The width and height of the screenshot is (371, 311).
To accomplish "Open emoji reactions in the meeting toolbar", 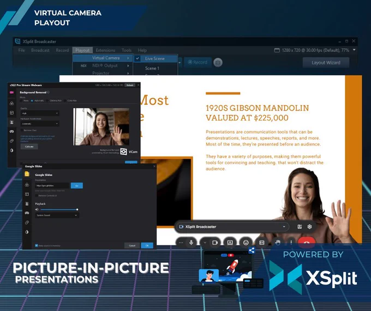I will [246, 243].
